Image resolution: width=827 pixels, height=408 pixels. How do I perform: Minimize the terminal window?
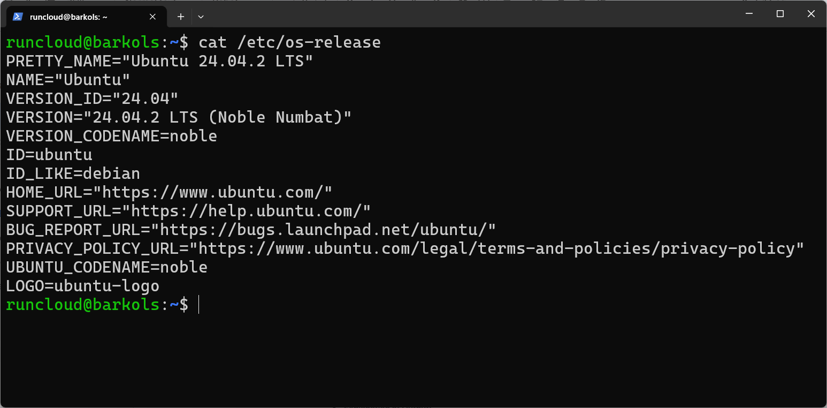click(749, 14)
